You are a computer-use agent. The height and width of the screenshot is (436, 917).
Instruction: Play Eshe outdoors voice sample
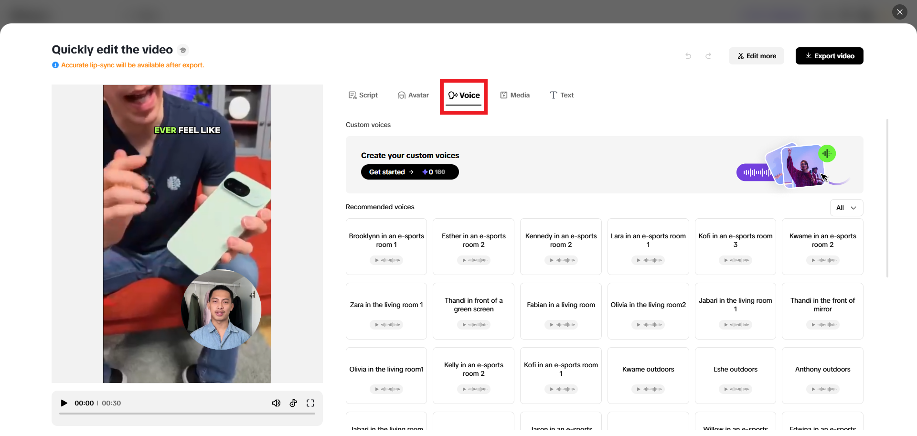736,389
